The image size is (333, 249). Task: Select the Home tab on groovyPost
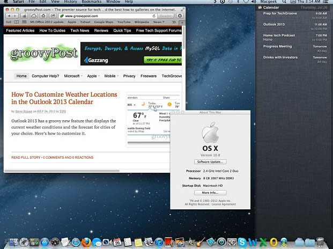pyautogui.click(x=21, y=76)
